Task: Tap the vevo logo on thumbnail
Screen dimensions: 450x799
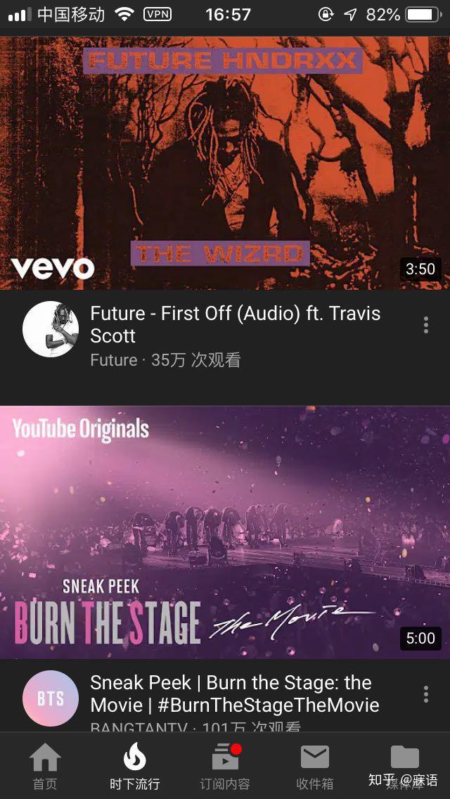Action: (x=53, y=268)
